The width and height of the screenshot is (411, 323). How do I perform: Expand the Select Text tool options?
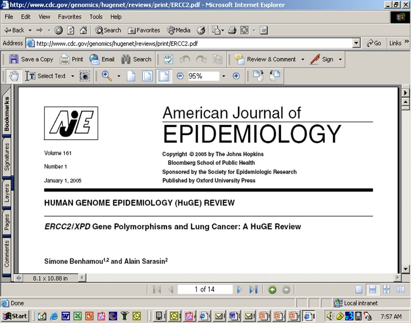tap(73, 76)
